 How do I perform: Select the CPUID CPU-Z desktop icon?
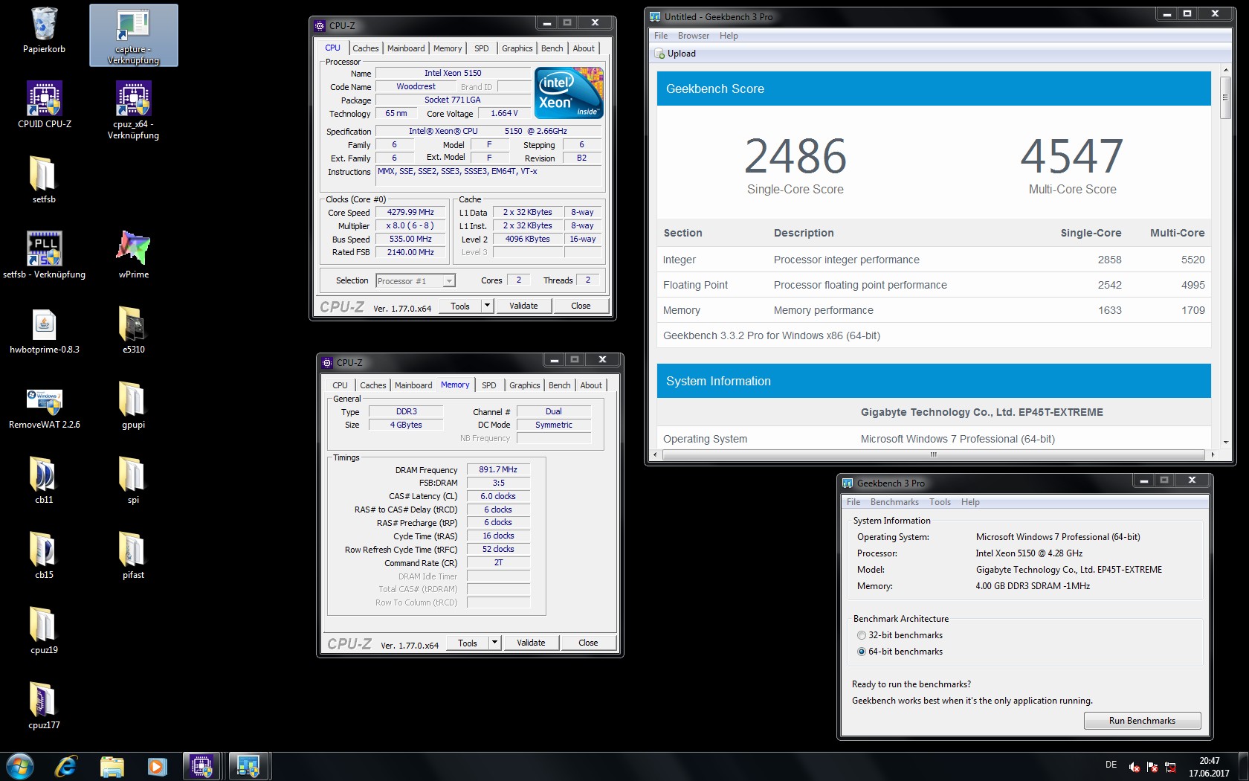pyautogui.click(x=45, y=106)
